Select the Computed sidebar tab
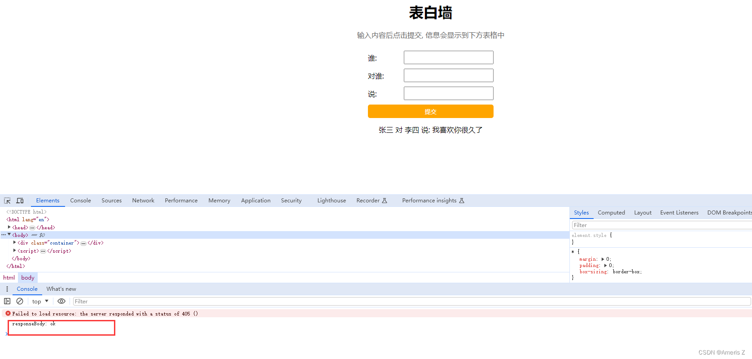The image size is (752, 359). tap(611, 213)
